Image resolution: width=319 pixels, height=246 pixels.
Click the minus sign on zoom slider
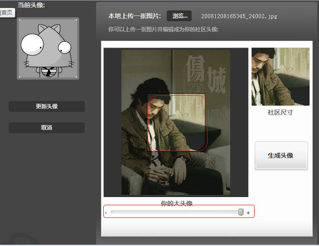click(106, 213)
